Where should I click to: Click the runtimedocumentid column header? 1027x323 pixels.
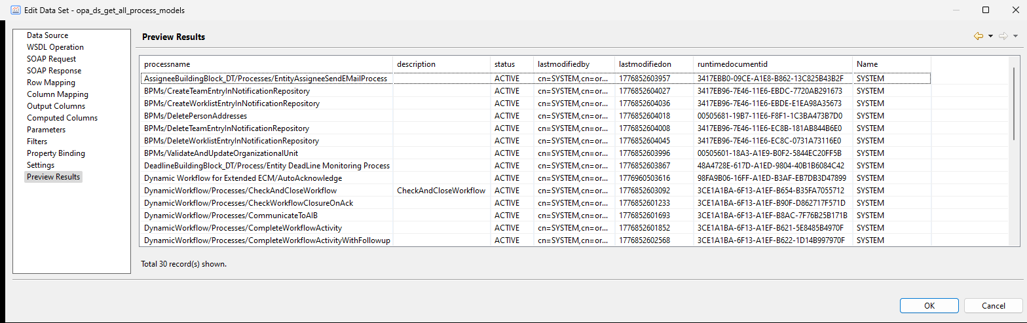(773, 64)
